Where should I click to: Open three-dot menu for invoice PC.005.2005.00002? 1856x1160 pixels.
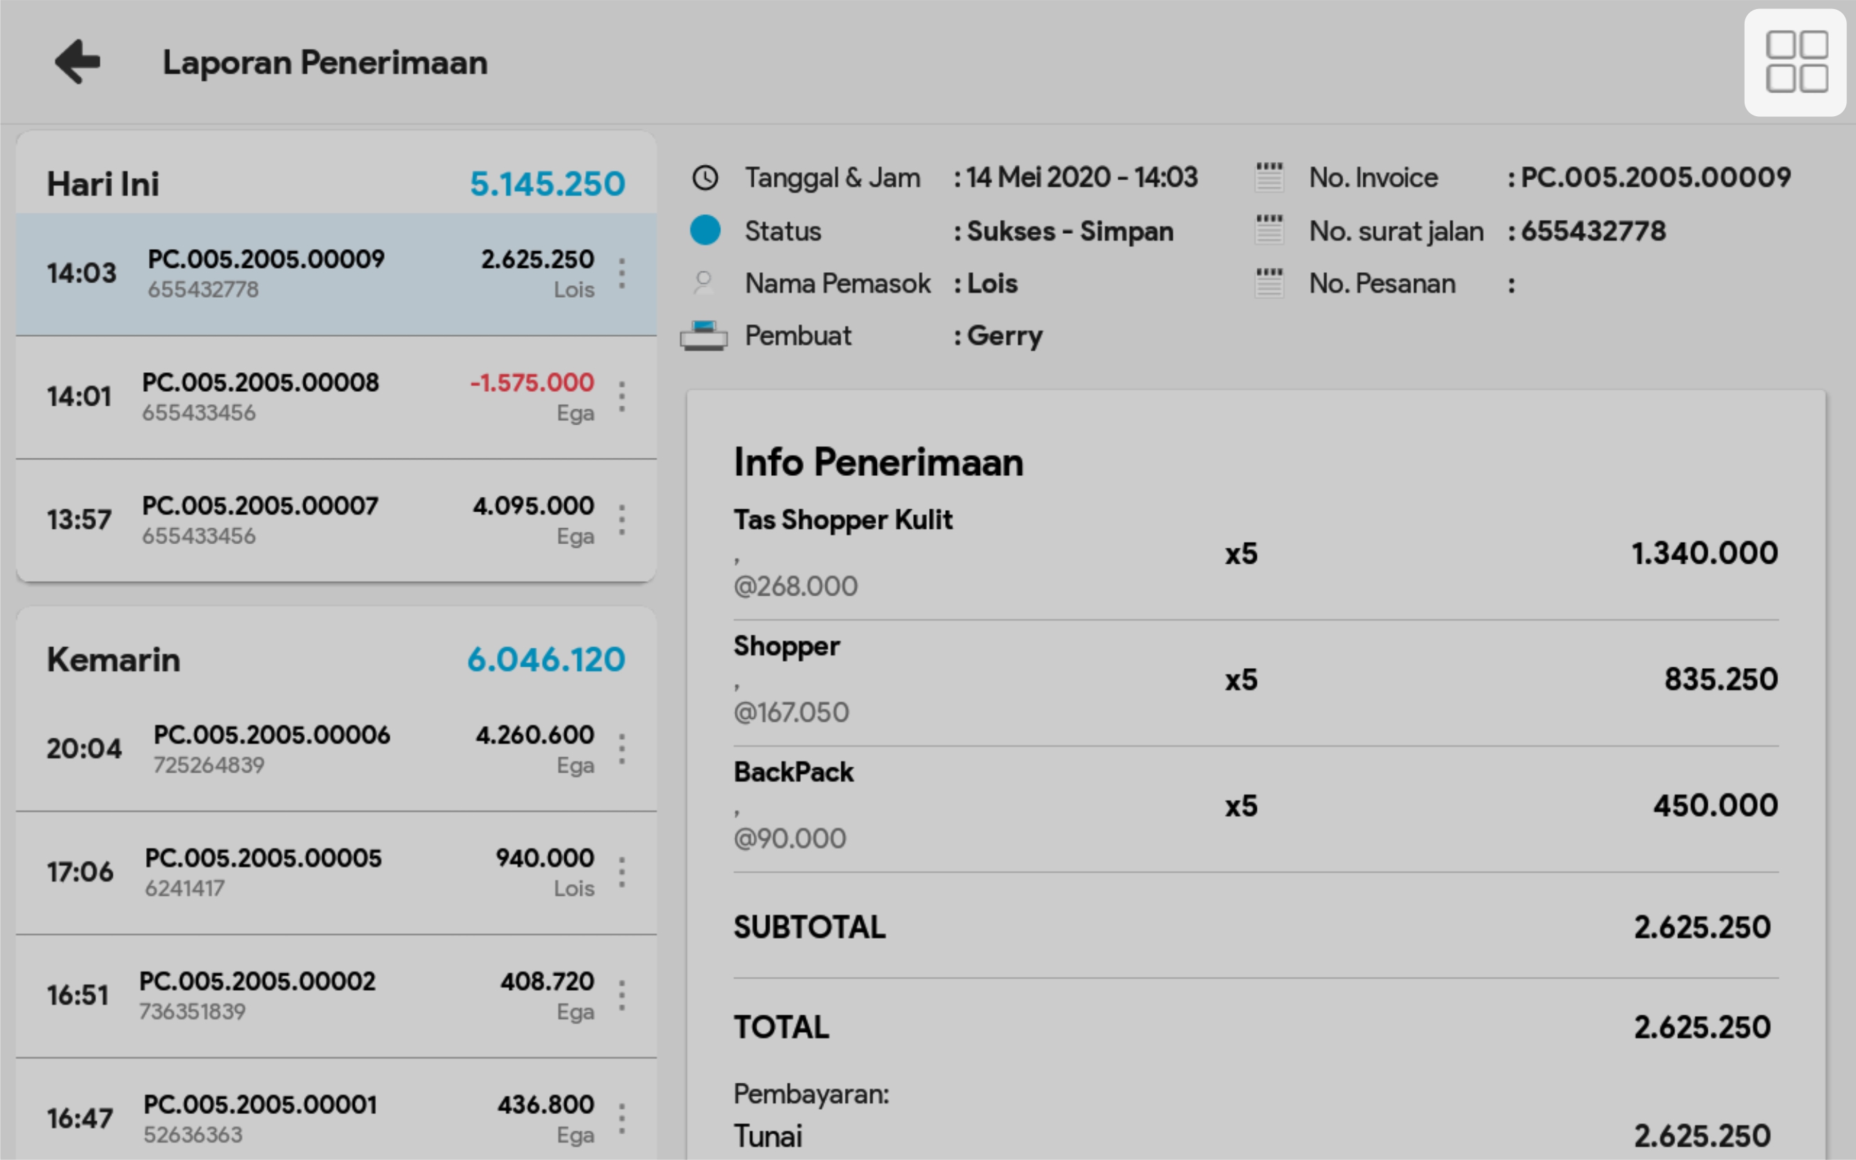coord(621,996)
